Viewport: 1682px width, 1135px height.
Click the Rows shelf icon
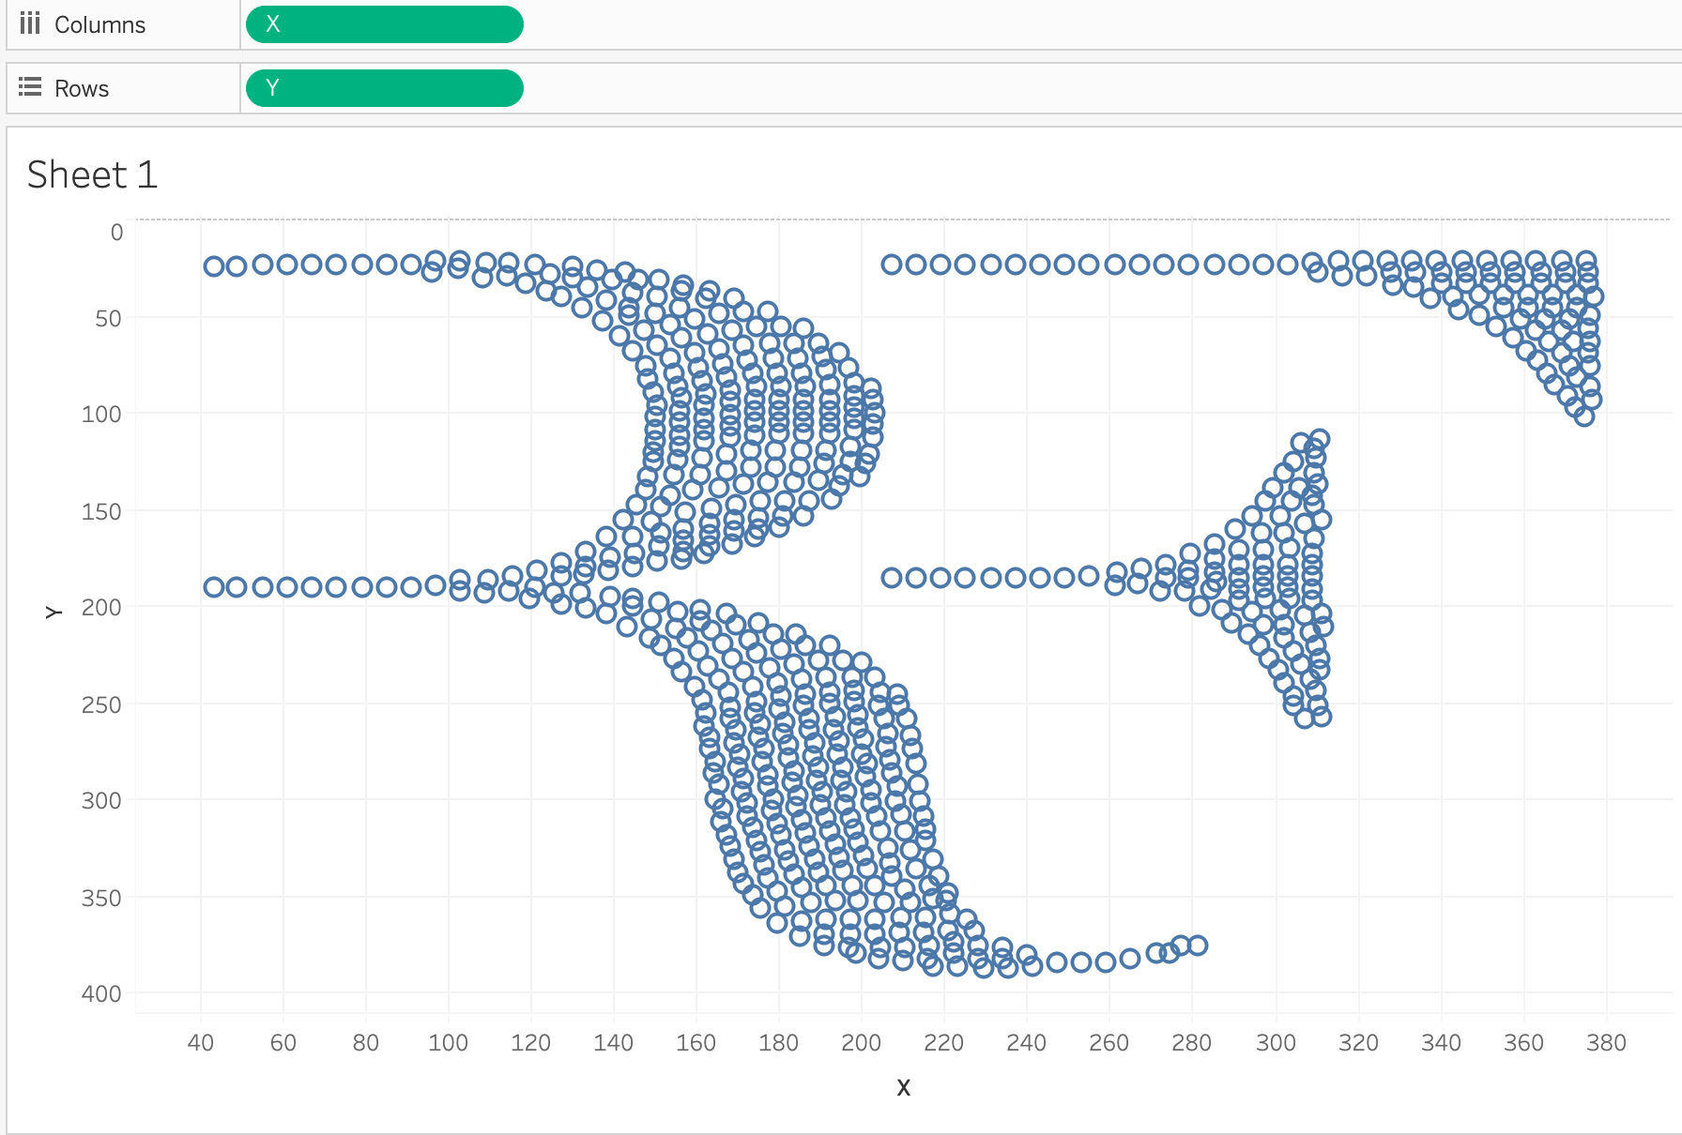(x=30, y=87)
